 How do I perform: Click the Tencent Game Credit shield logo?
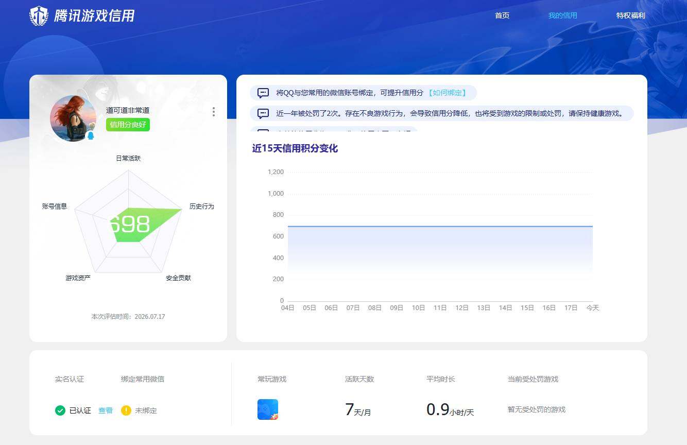tap(39, 16)
